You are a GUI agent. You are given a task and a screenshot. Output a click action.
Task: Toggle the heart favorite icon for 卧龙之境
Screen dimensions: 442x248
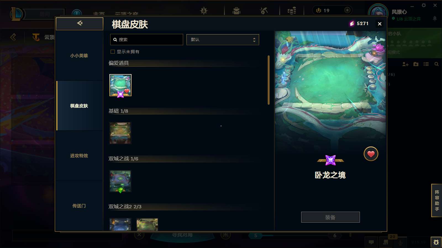click(371, 154)
